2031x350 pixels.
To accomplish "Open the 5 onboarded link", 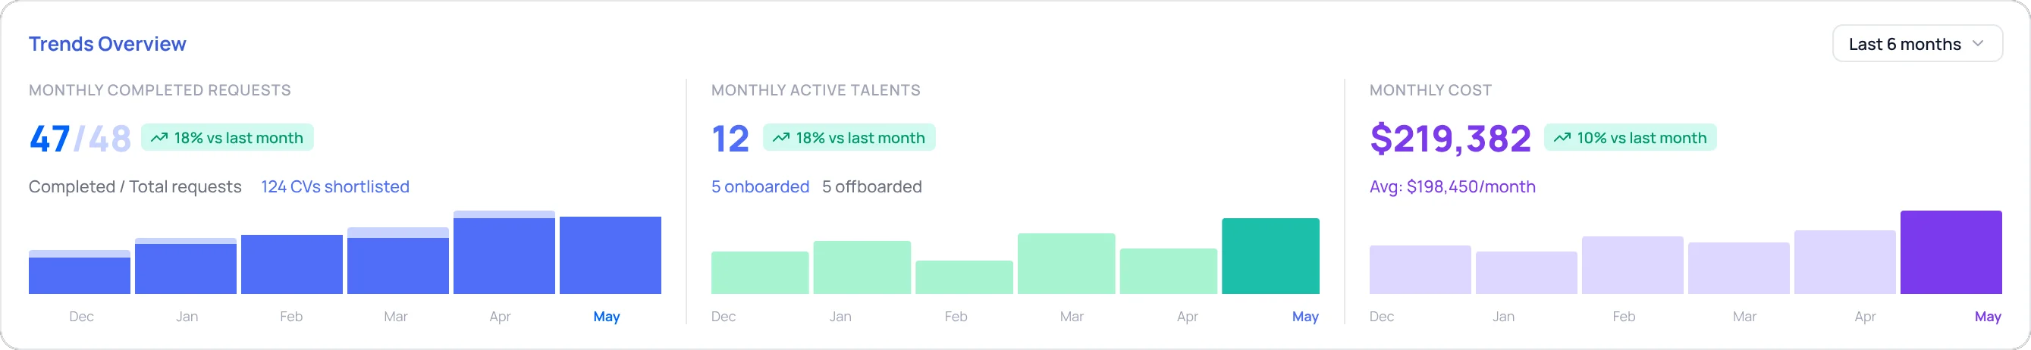I will click(760, 187).
